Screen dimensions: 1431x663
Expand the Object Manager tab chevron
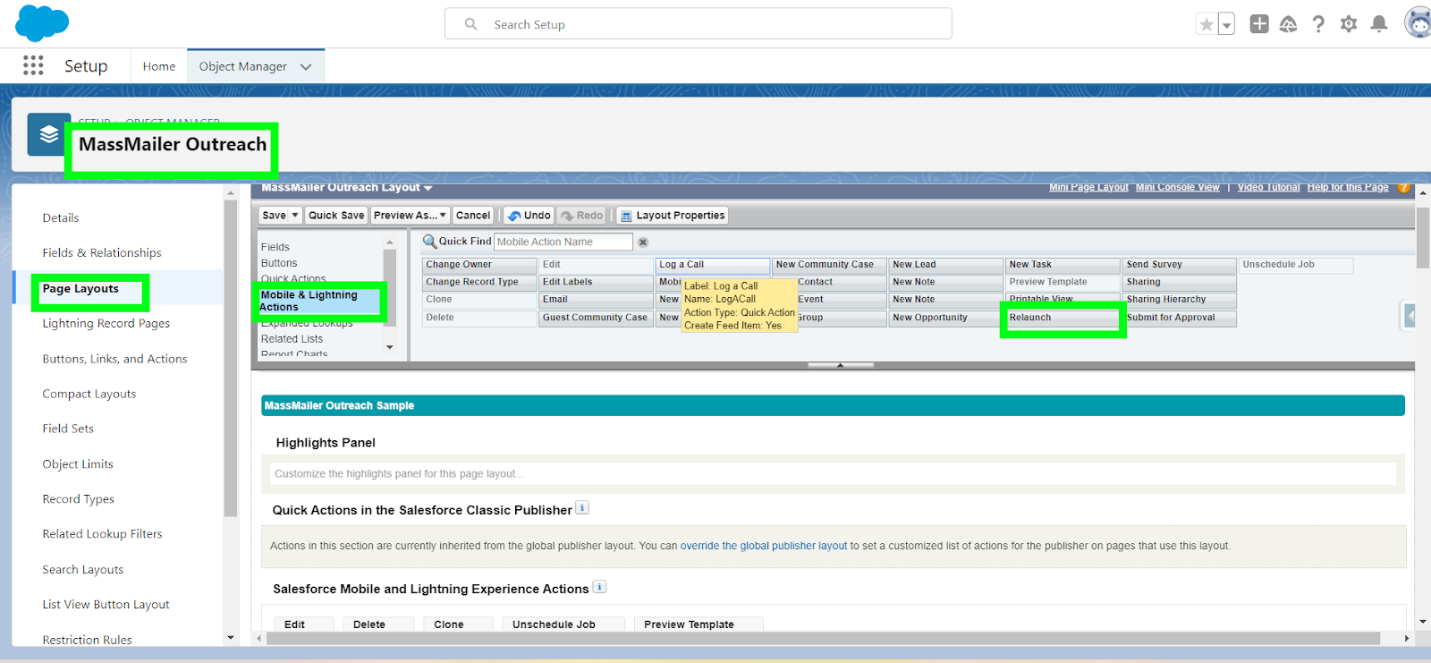point(307,67)
